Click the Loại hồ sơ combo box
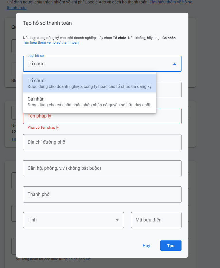This screenshot has width=220, height=268. [102, 64]
